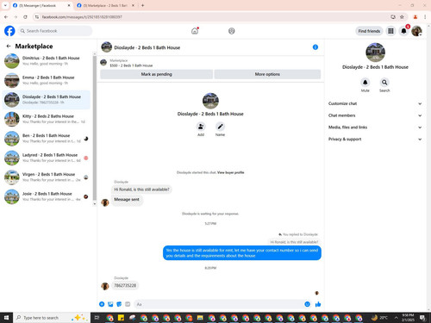Open the Josie 2 Beds 1 Bath conversation
Image resolution: width=431 pixels, height=323 pixels.
coord(47,196)
